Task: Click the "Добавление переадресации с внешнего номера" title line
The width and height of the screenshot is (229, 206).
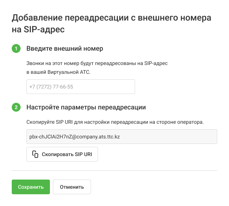Action: tap(112, 18)
